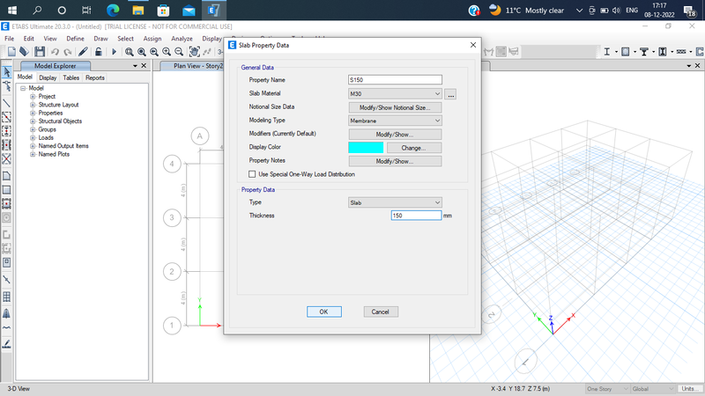This screenshot has width=705, height=396.
Task: Open the notifications center icon
Action: click(x=690, y=11)
